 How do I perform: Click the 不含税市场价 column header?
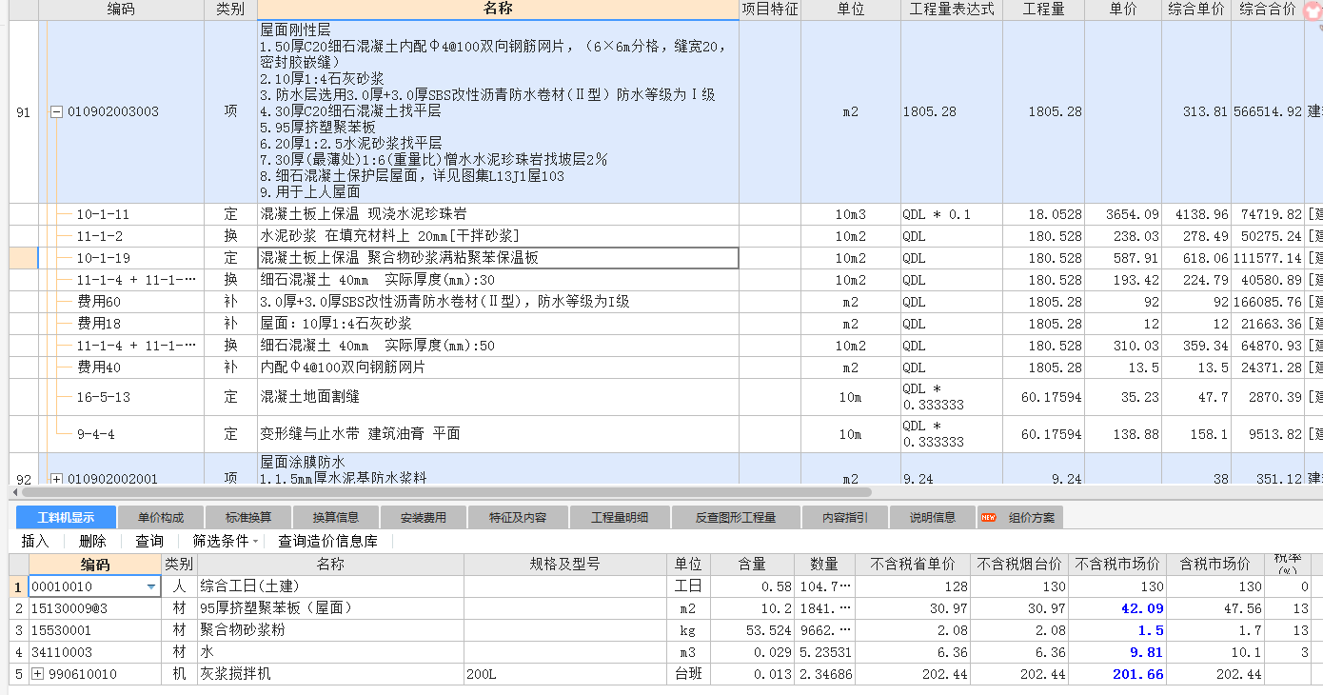pos(1117,564)
